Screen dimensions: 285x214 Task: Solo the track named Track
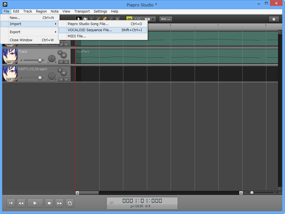[60, 52]
